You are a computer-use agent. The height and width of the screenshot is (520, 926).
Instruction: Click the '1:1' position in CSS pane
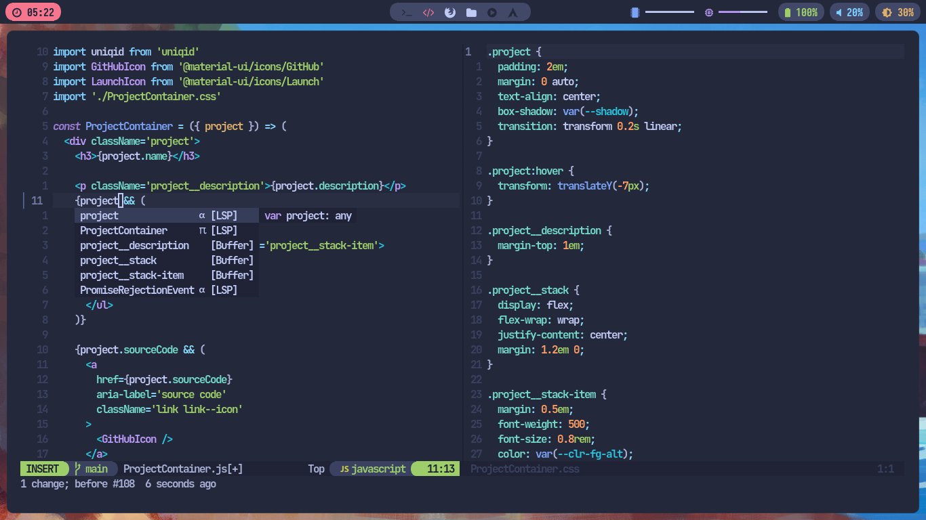885,469
